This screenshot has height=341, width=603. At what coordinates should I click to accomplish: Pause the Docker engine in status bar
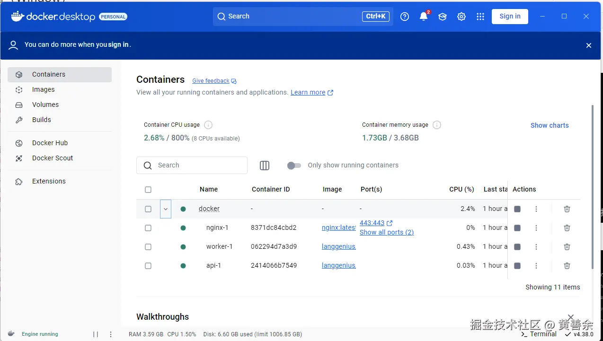tap(96, 334)
